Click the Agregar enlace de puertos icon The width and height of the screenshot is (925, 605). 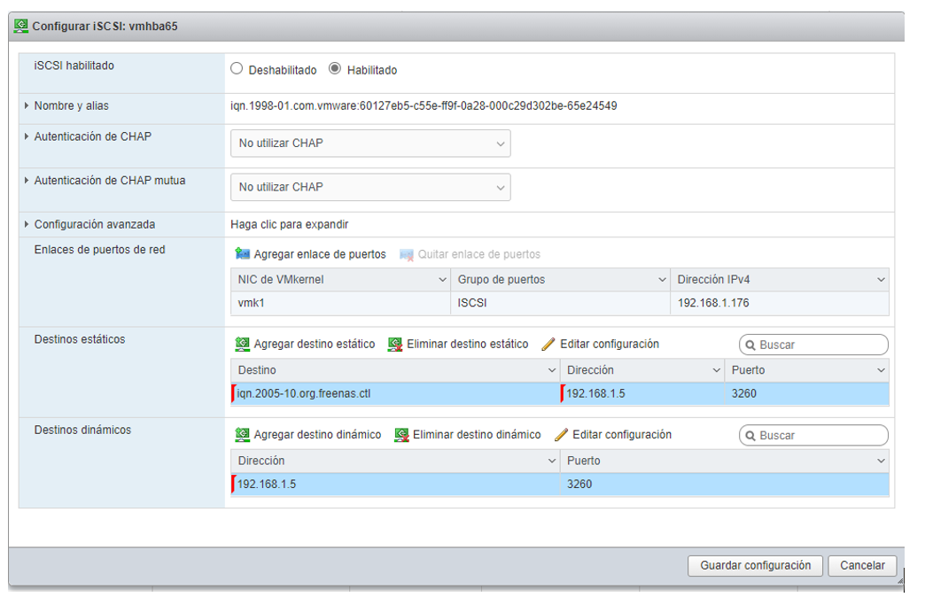pos(242,254)
